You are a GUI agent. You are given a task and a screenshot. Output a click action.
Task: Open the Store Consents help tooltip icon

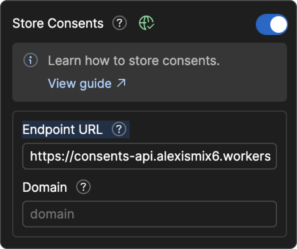point(120,23)
